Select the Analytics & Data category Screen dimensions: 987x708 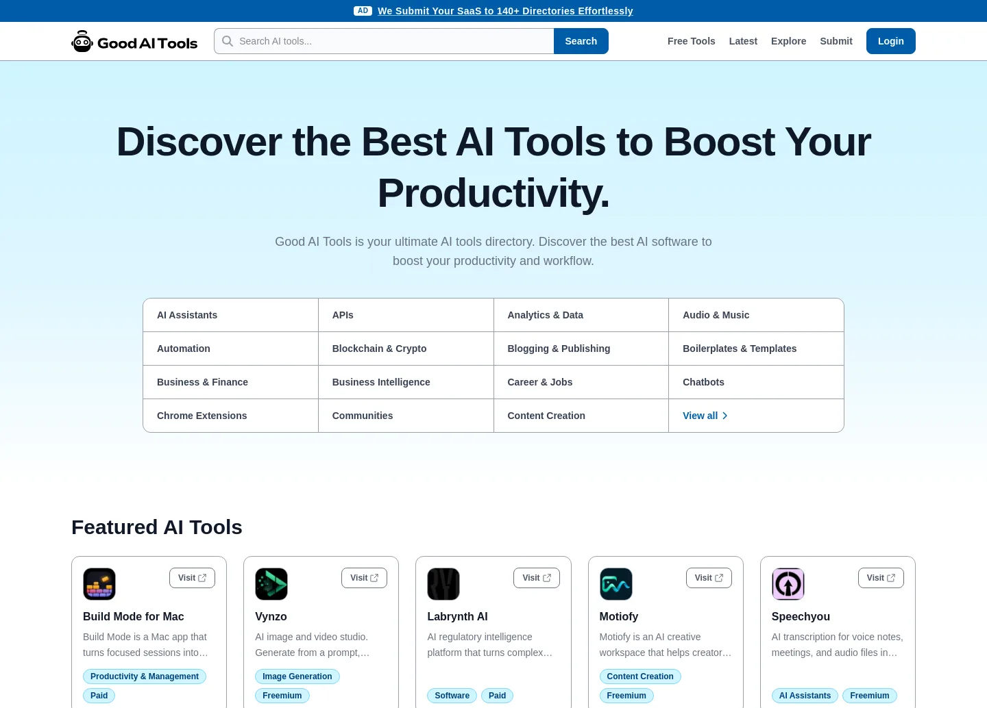click(581, 315)
